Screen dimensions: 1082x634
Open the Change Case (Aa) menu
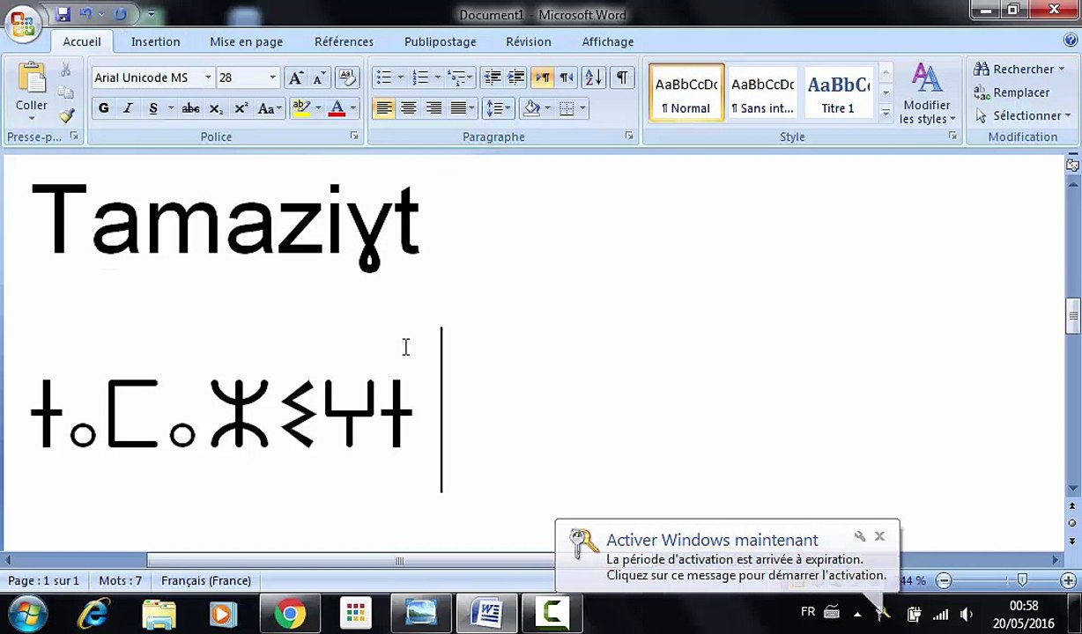[269, 108]
